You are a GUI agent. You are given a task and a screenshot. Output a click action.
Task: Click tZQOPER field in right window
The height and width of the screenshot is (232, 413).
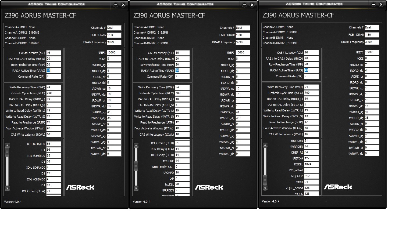pyautogui.click(x=311, y=176)
